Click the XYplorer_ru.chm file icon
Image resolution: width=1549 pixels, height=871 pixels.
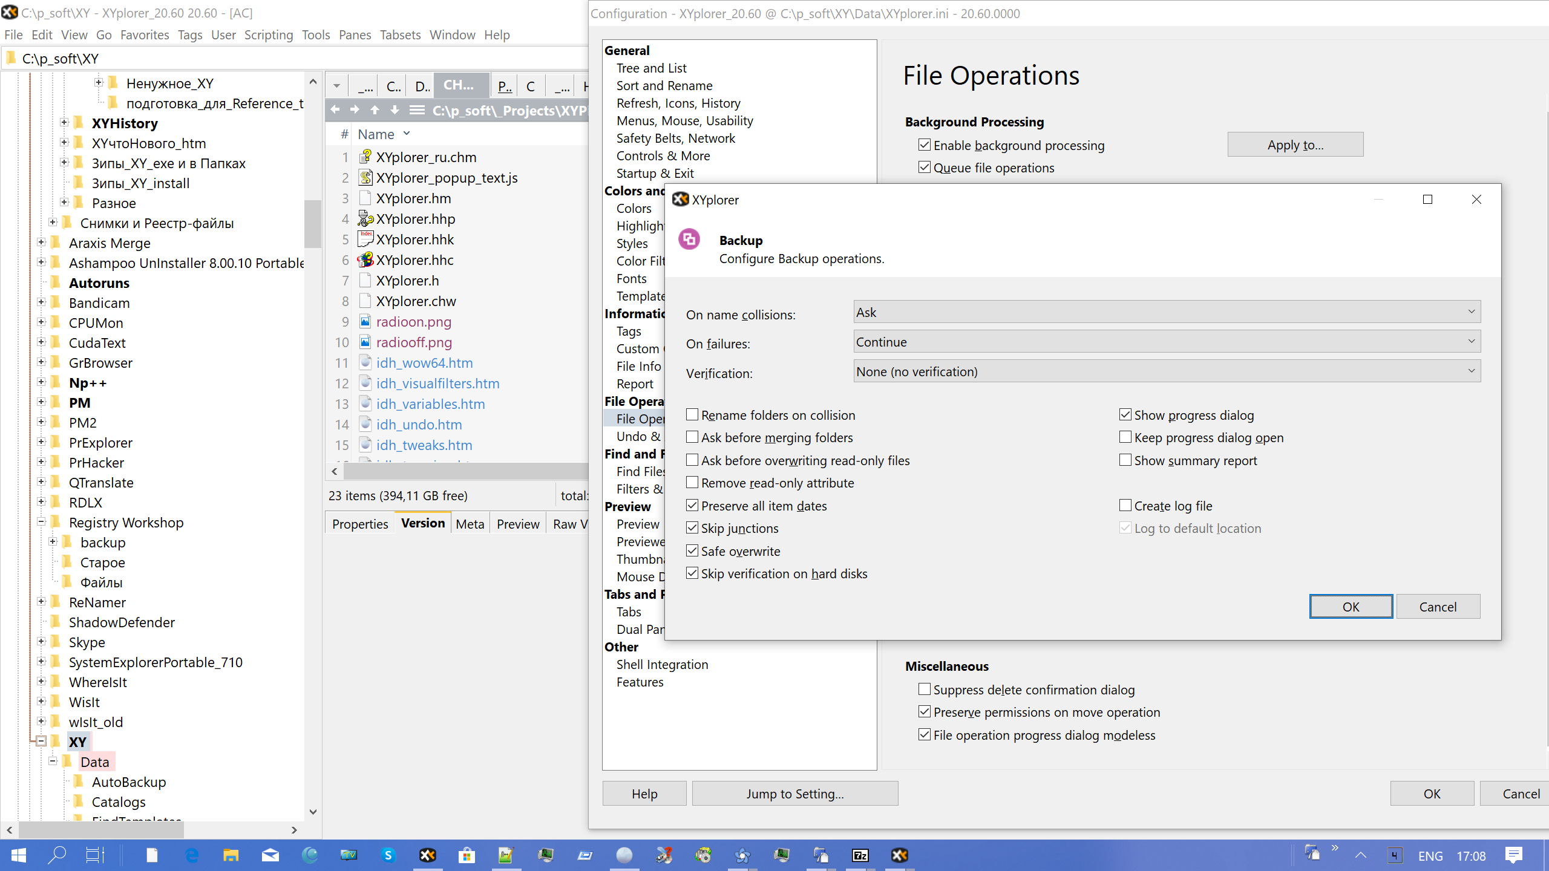(x=365, y=157)
